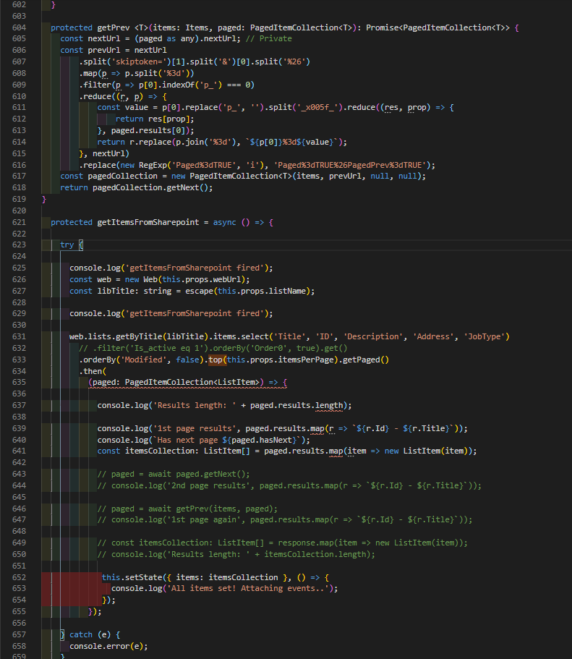
Task: Click line number 604 in the gutter
Action: pos(20,27)
